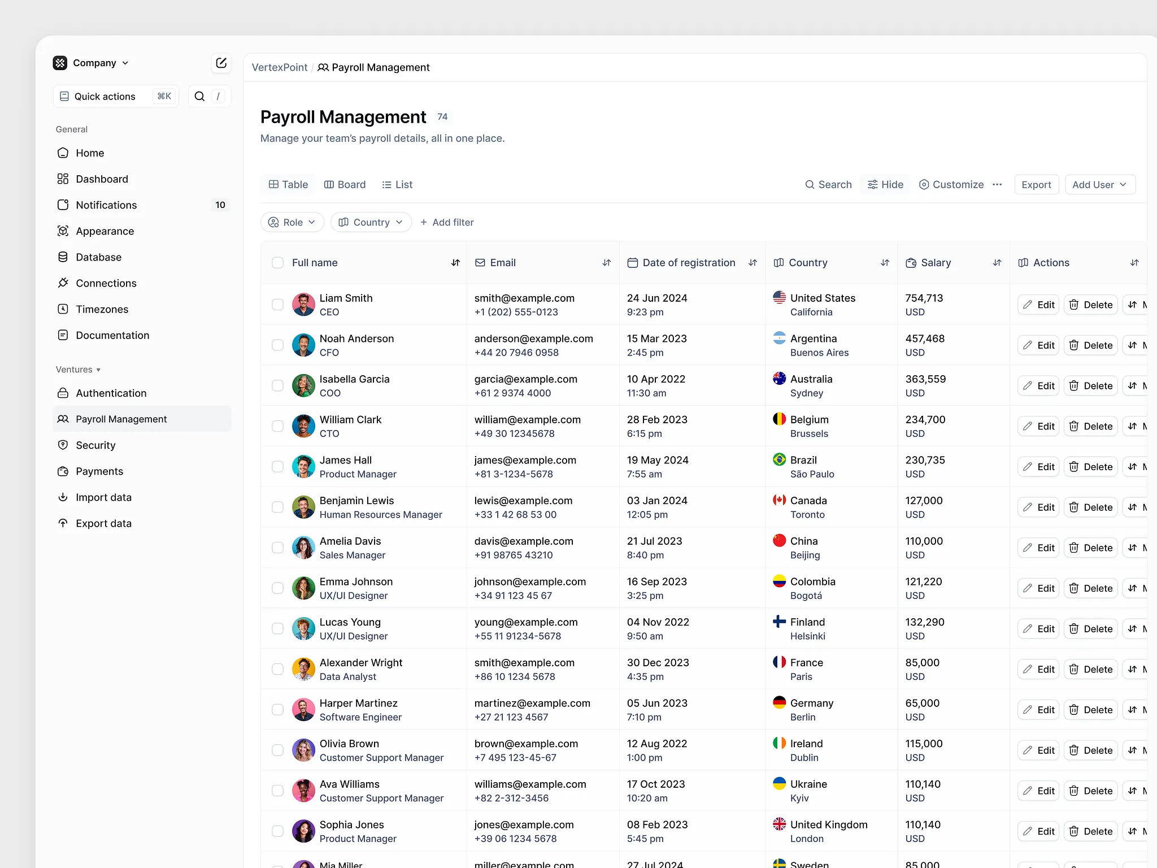Click the three-dots more options icon
Image resolution: width=1157 pixels, height=868 pixels.
tap(997, 185)
